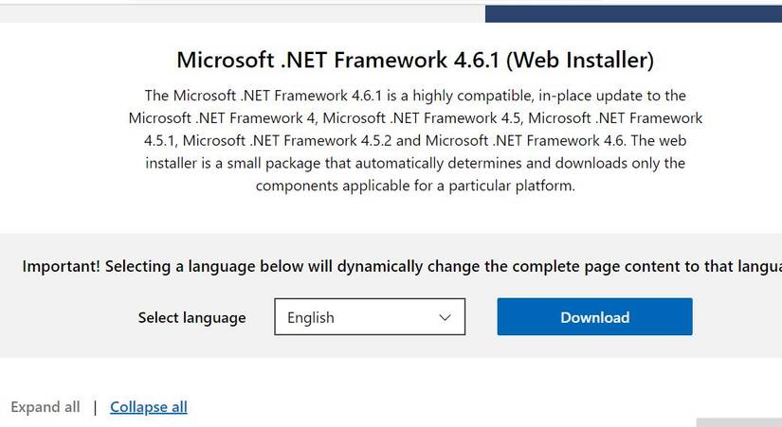Screen dimensions: 782x427
Task: Click the Select language label
Action: click(x=191, y=318)
